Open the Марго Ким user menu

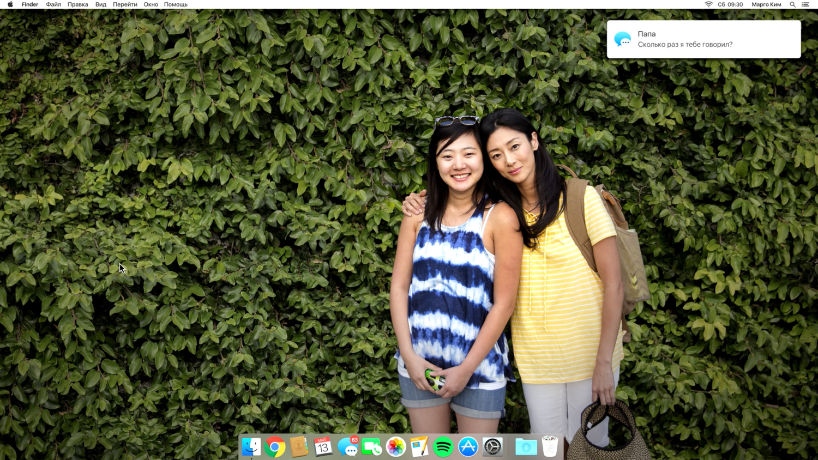point(766,4)
